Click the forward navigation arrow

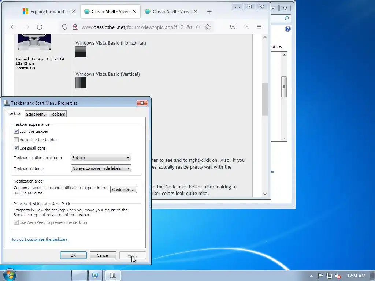26,27
